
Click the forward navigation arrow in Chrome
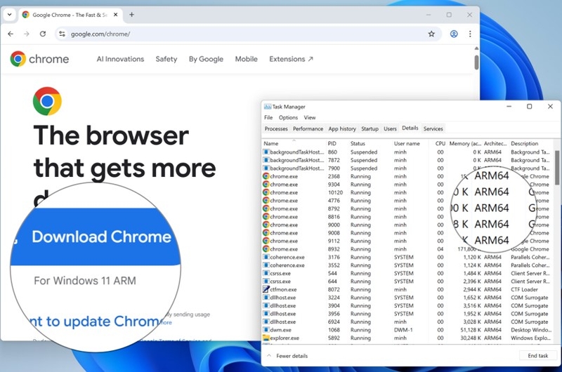27,34
